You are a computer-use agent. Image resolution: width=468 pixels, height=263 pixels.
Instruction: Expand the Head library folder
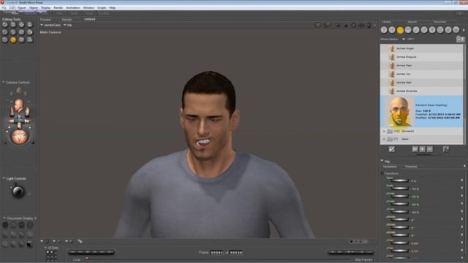point(384,139)
